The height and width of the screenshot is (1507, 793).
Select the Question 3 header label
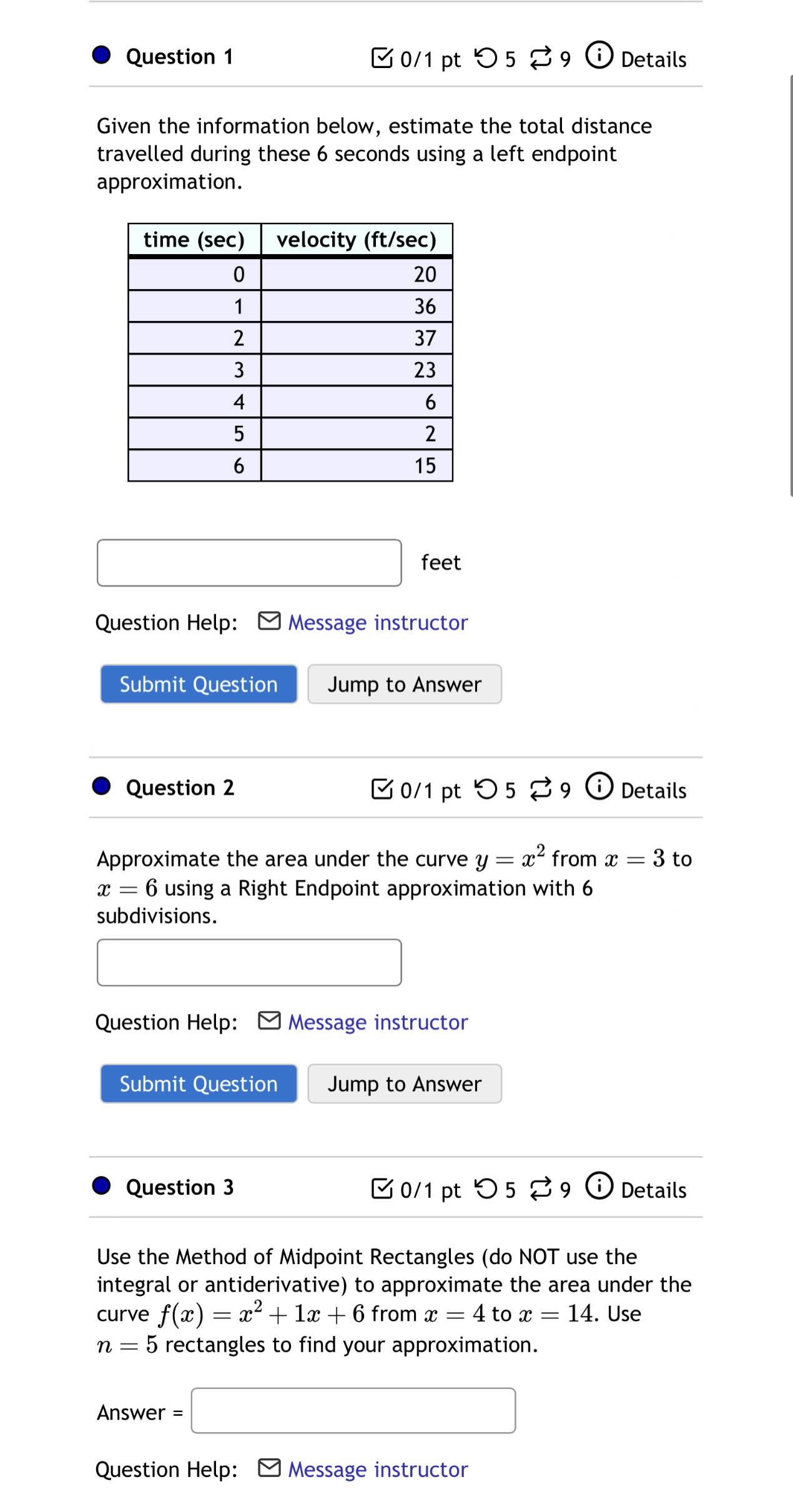click(179, 1187)
